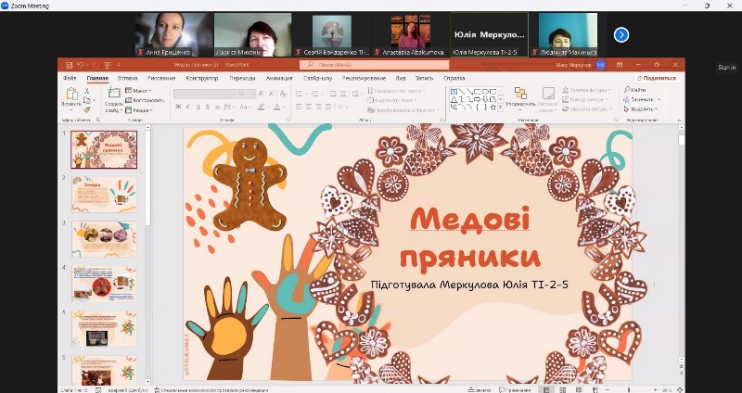Click the Поделиться (Share) button
The width and height of the screenshot is (742, 393).
click(657, 78)
